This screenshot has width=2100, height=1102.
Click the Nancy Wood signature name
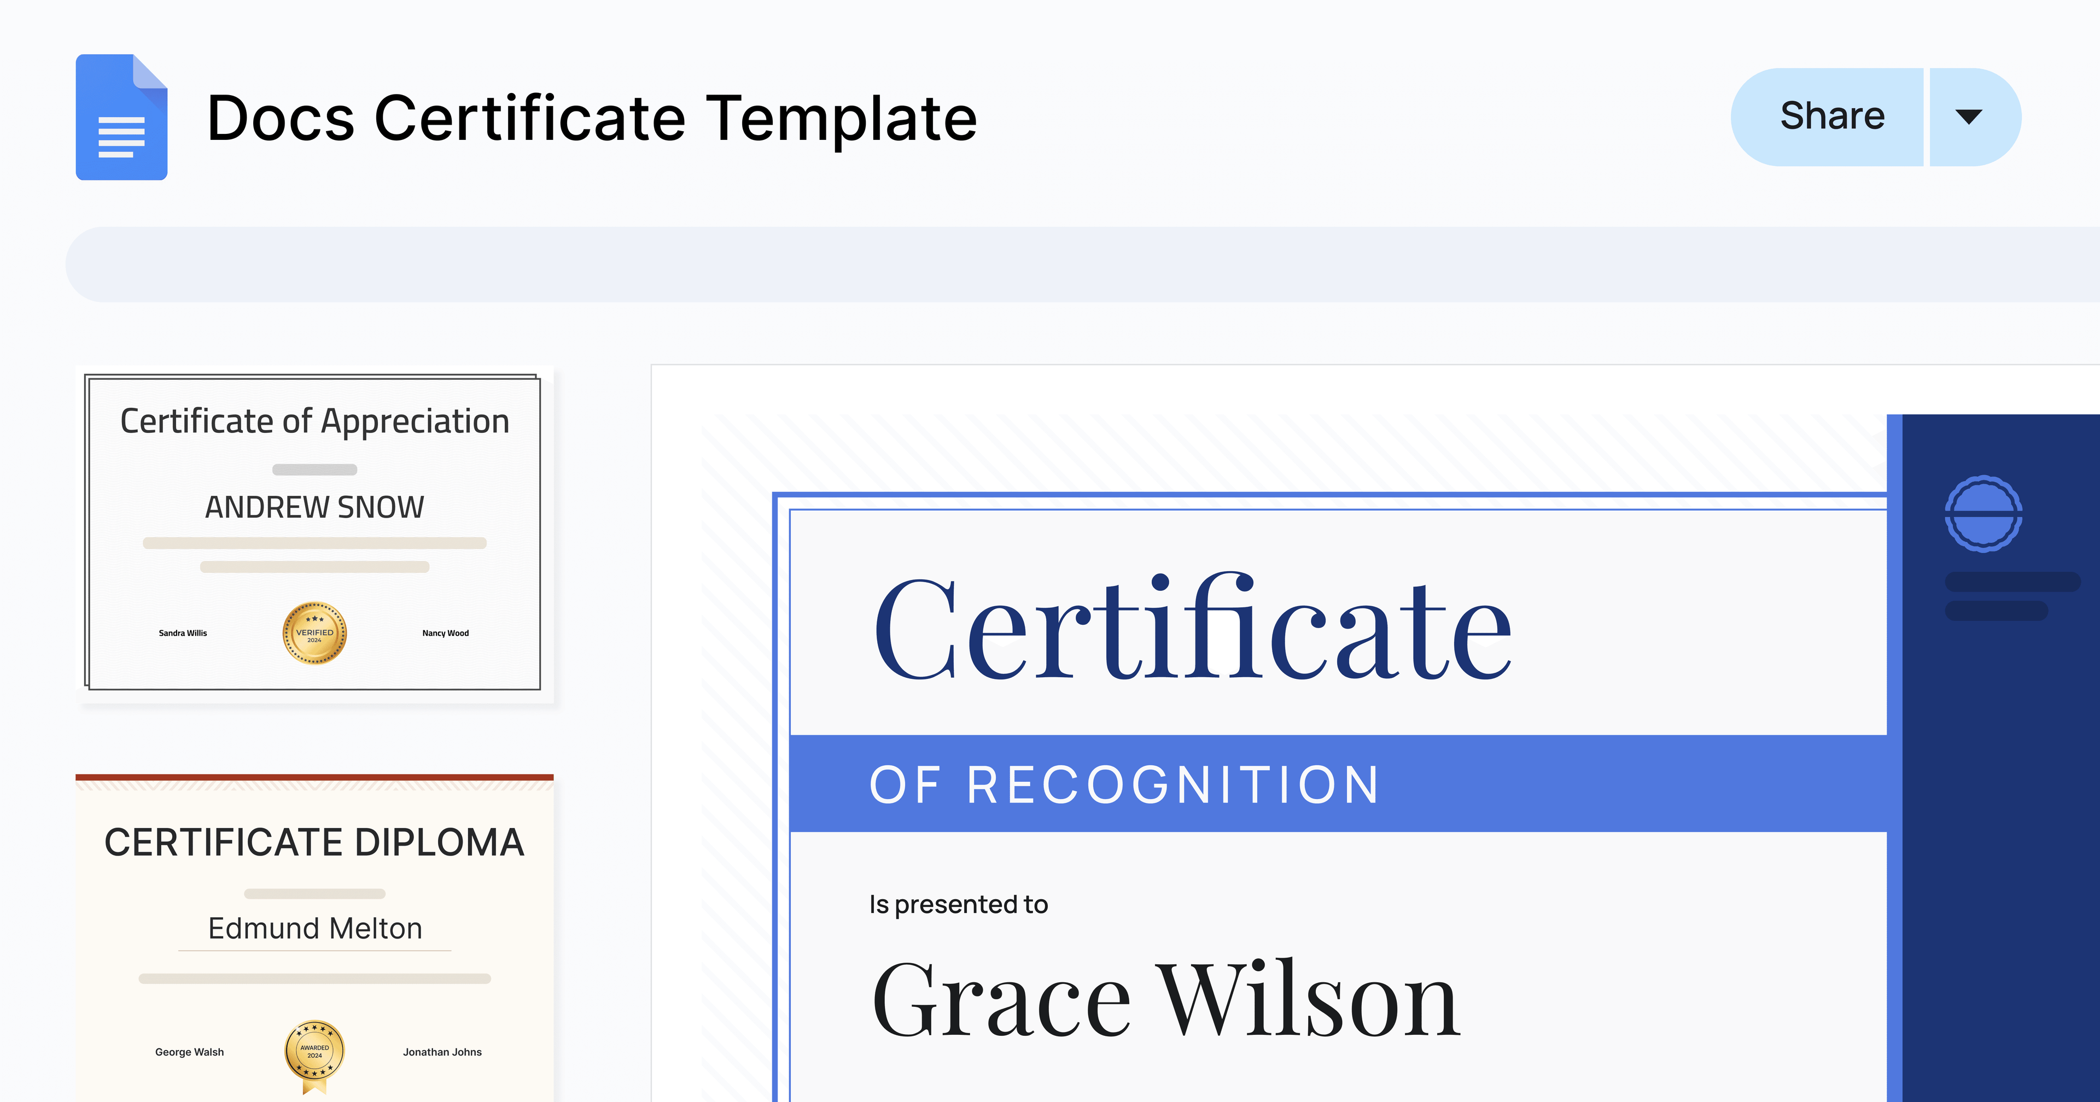point(445,634)
